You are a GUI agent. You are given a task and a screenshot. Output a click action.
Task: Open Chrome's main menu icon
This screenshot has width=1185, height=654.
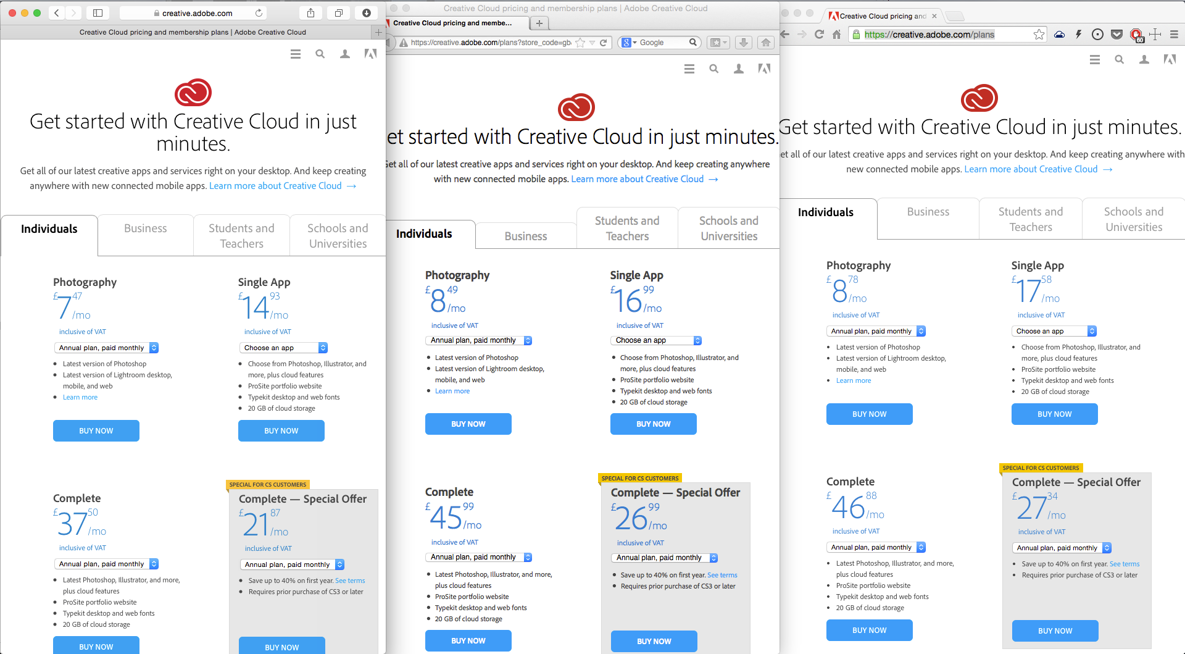(1174, 35)
